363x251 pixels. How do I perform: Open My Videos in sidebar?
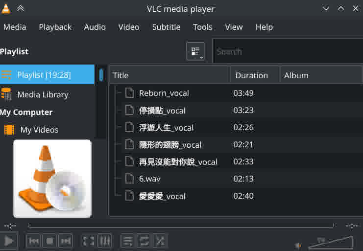(x=39, y=130)
